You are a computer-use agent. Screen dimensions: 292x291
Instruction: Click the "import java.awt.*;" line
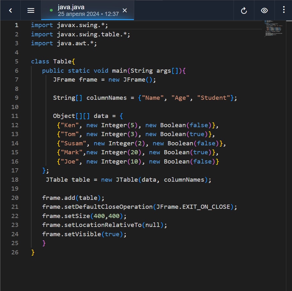64,43
